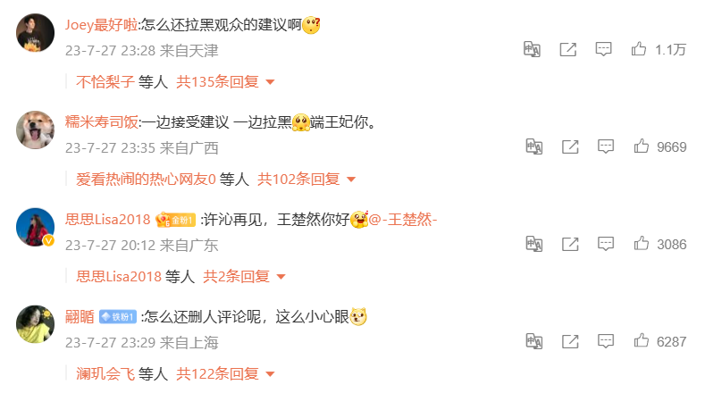This screenshot has height=393, width=705.
Task: Open the @-王楚然- mention link
Action: tap(403, 220)
